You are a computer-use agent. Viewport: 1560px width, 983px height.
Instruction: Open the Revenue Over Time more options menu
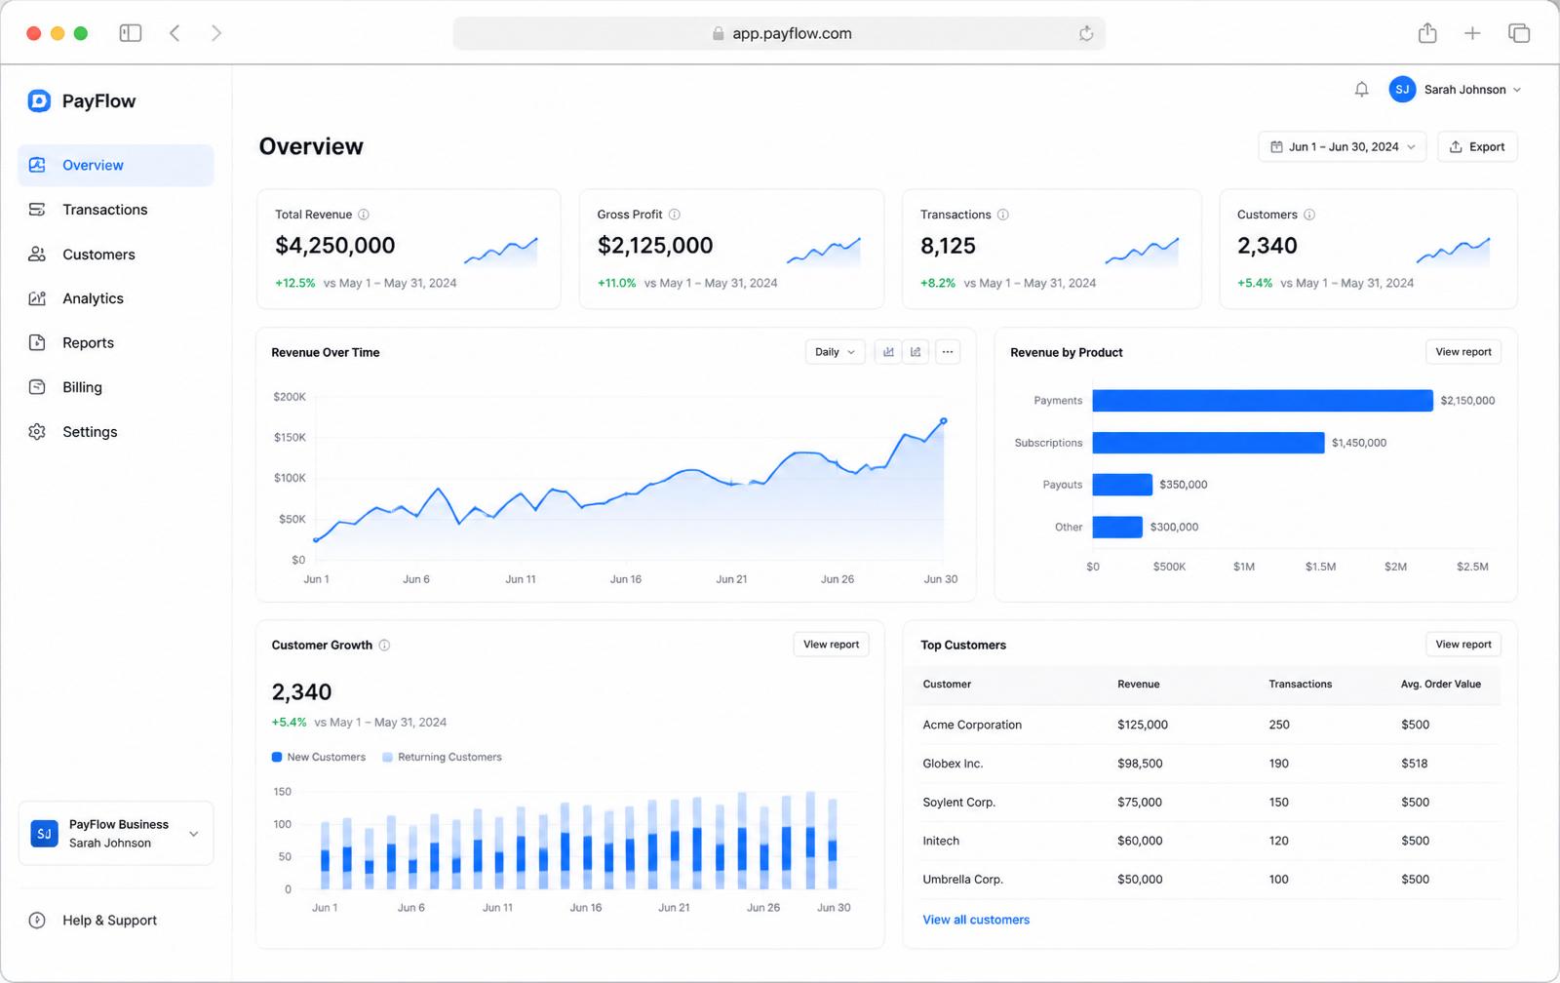point(948,352)
